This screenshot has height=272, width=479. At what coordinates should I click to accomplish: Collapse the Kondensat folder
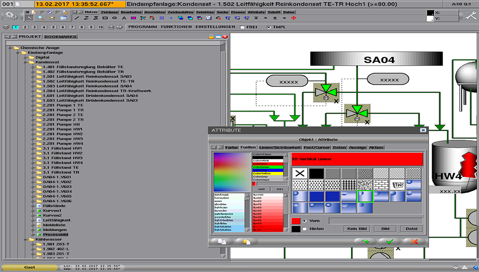click(x=25, y=62)
